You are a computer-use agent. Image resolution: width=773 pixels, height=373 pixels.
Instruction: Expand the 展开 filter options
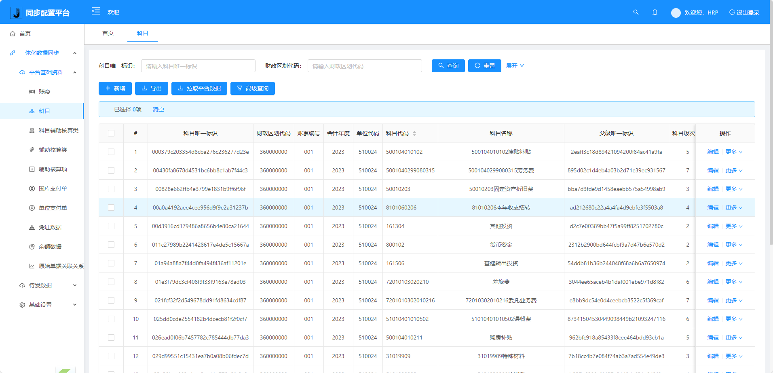point(515,66)
